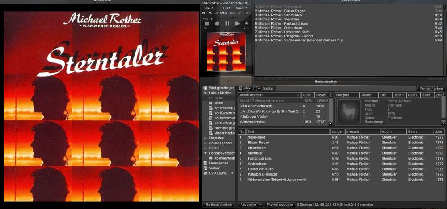Viewport: 447px width, 209px height.
Task: Collapse the Lokale Medien tree node
Action: [x=205, y=93]
